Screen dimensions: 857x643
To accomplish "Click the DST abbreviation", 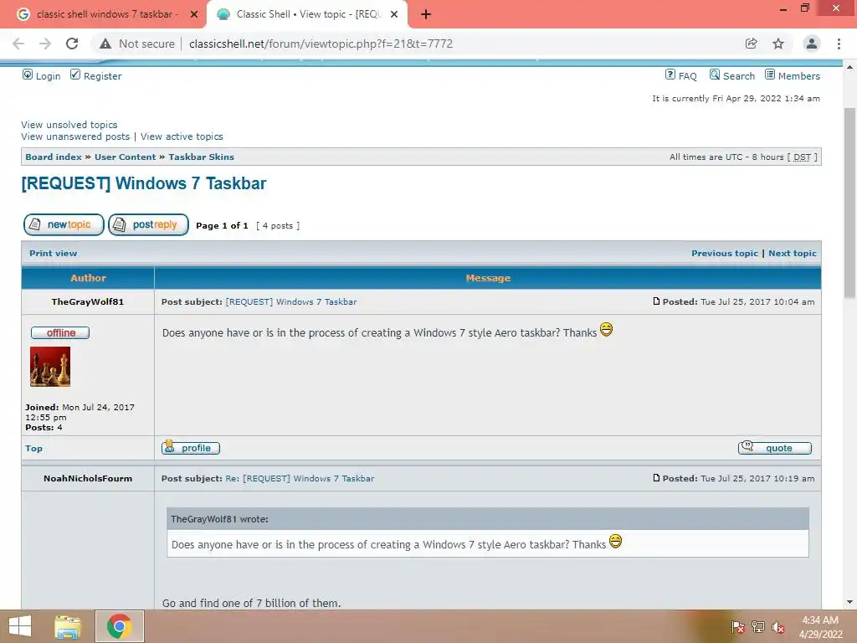I will tap(802, 157).
